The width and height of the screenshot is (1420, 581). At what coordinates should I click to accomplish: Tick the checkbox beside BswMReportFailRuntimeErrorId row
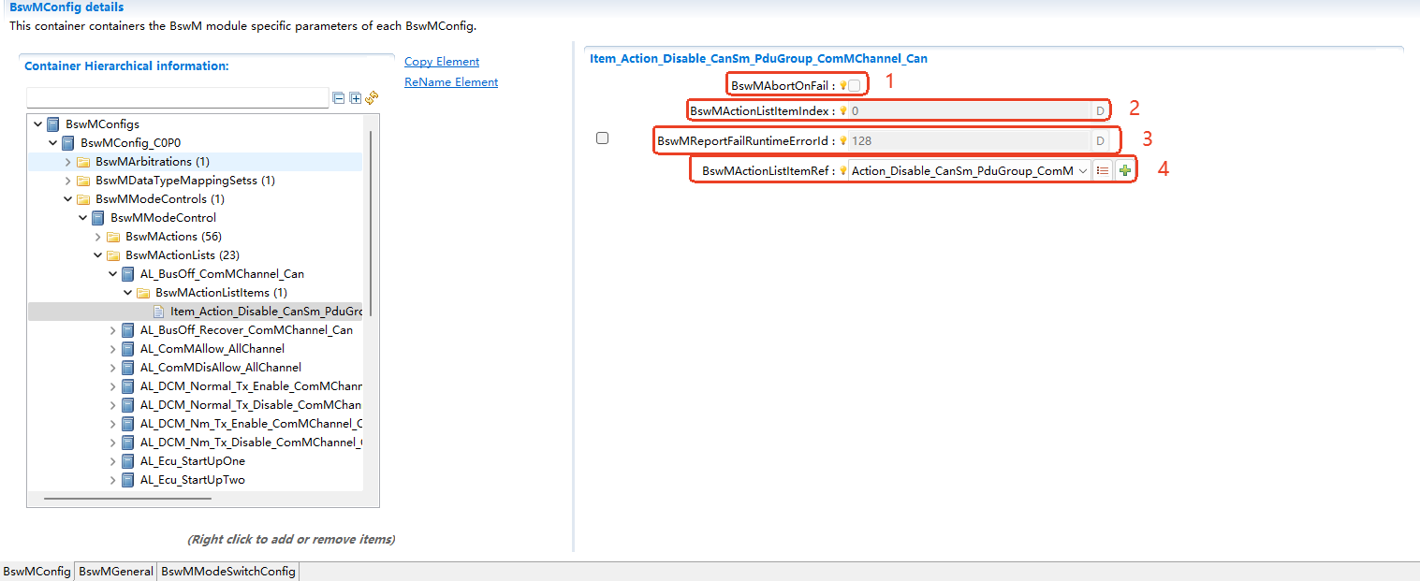point(602,138)
